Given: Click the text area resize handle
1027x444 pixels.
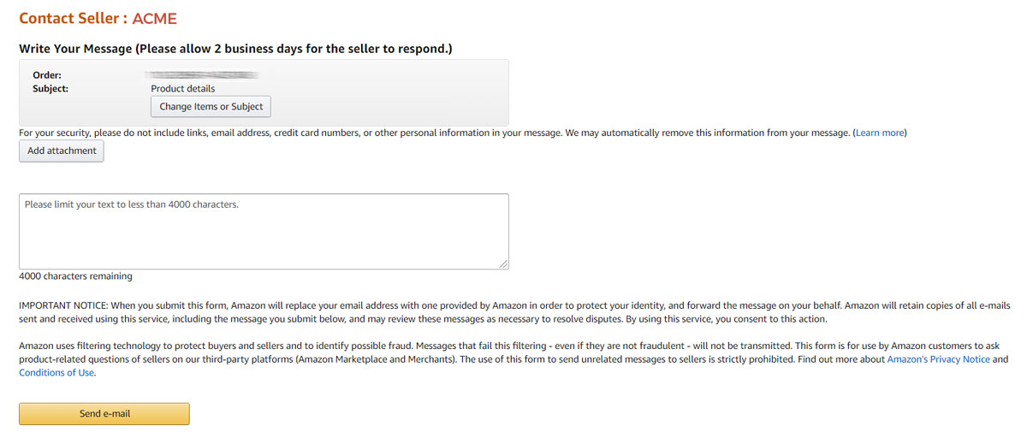Looking at the screenshot, I should tap(504, 264).
